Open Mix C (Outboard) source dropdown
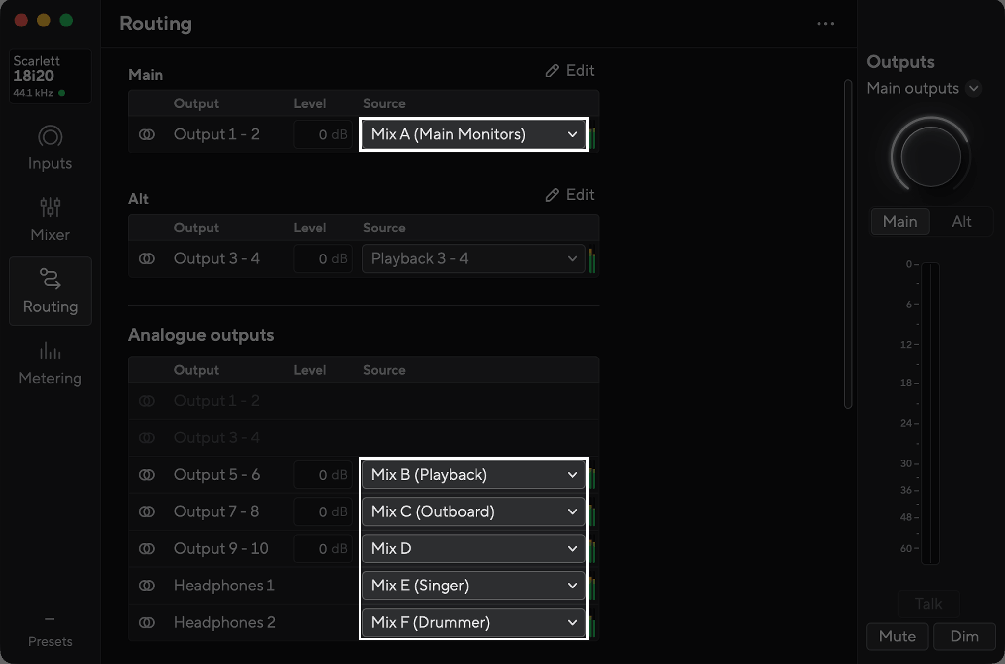The height and width of the screenshot is (664, 1005). 474,511
